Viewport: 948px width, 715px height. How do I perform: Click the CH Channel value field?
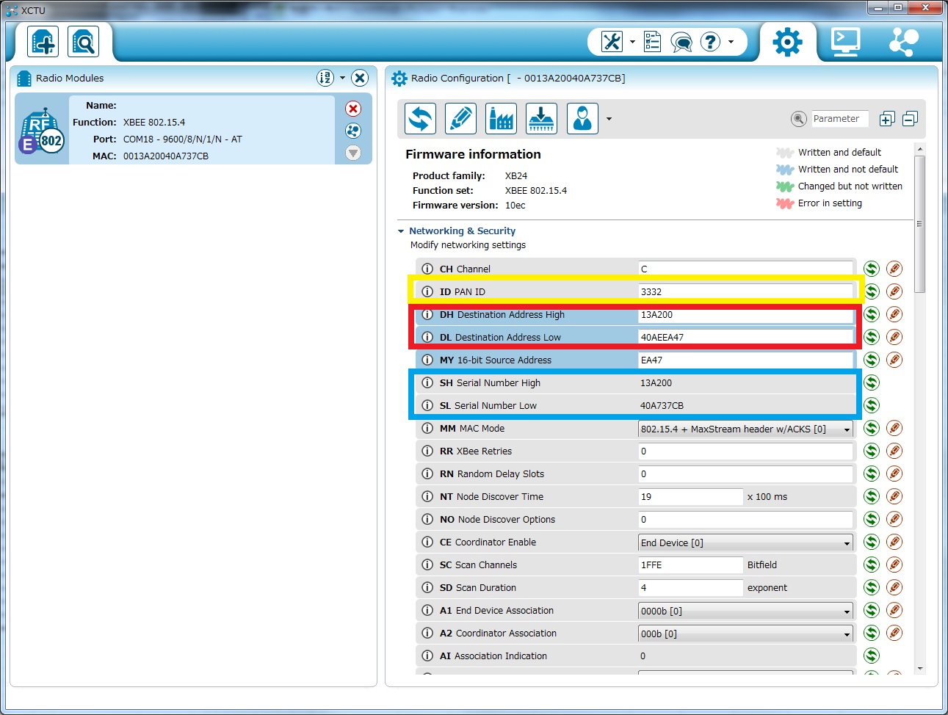(x=745, y=269)
